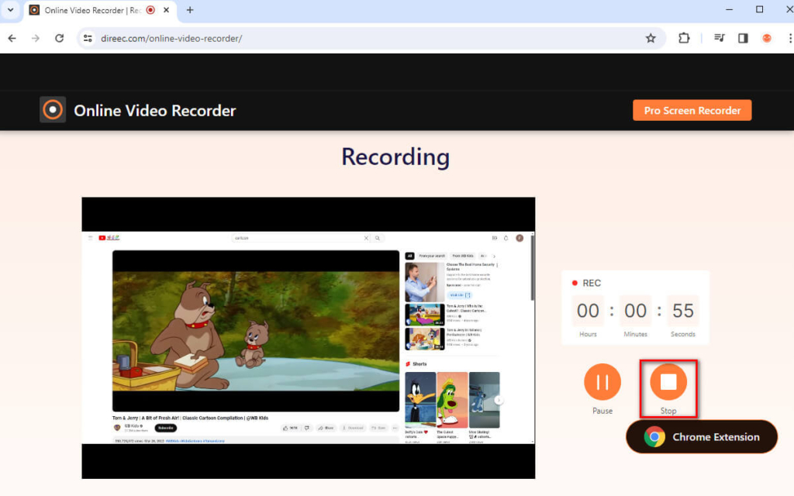The width and height of the screenshot is (794, 496).
Task: Open the Pro Screen Recorder button
Action: tap(692, 110)
